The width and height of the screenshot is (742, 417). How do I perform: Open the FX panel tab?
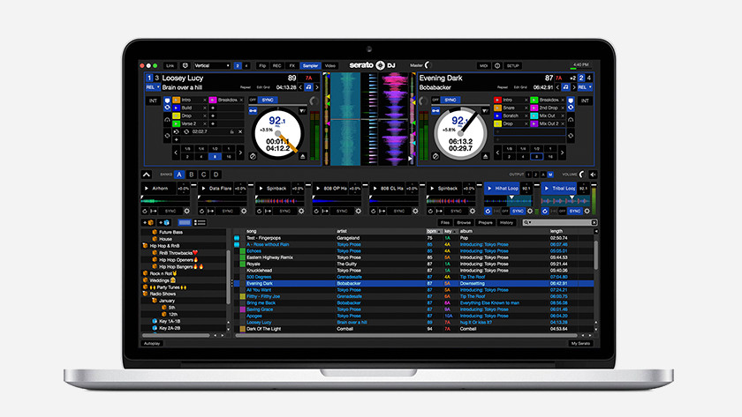pos(292,65)
